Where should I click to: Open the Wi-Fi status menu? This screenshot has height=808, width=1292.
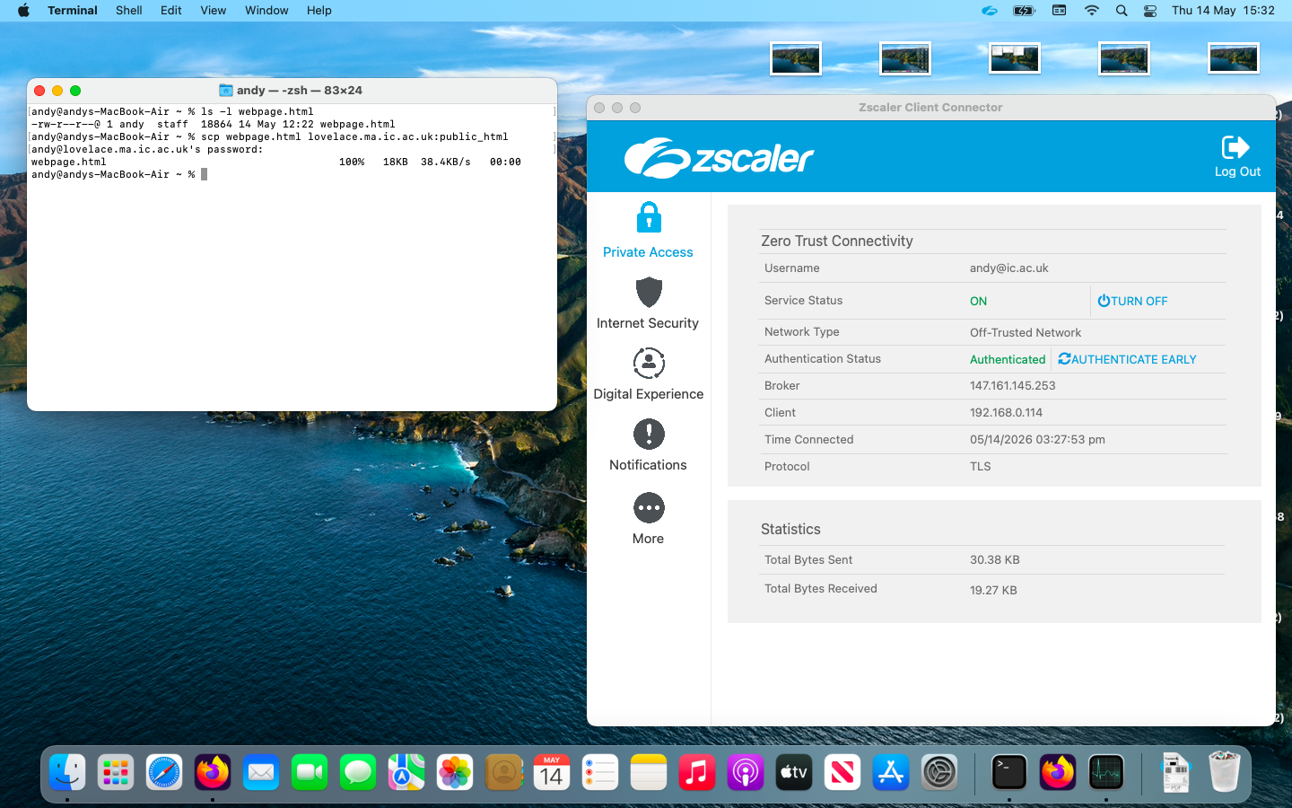click(x=1091, y=11)
